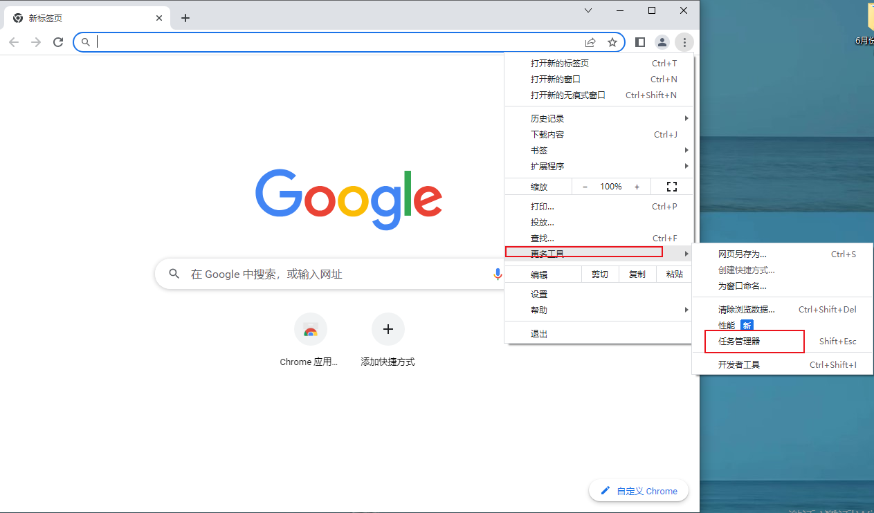The width and height of the screenshot is (874, 513).
Task: Click magnifier icon in Google search box
Action: (x=174, y=274)
